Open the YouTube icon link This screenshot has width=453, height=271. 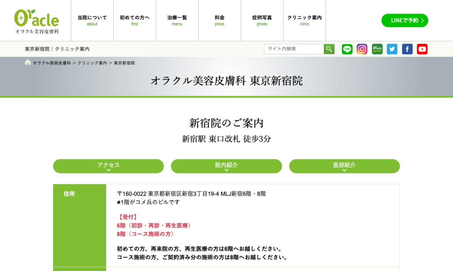point(422,49)
